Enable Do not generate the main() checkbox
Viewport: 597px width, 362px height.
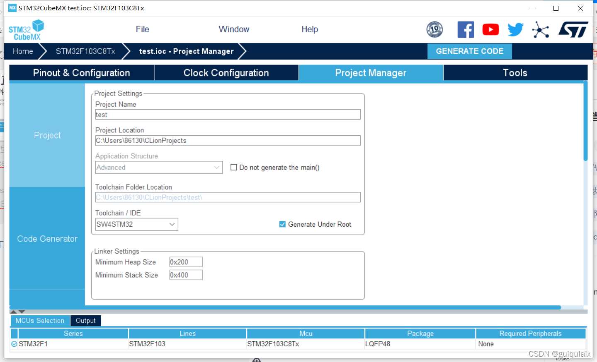[x=234, y=167]
